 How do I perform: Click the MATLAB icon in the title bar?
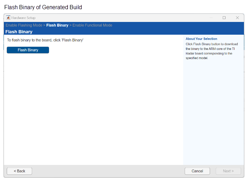click(x=8, y=18)
